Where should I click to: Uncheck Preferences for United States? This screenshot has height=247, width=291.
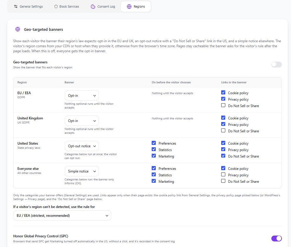pyautogui.click(x=154, y=143)
